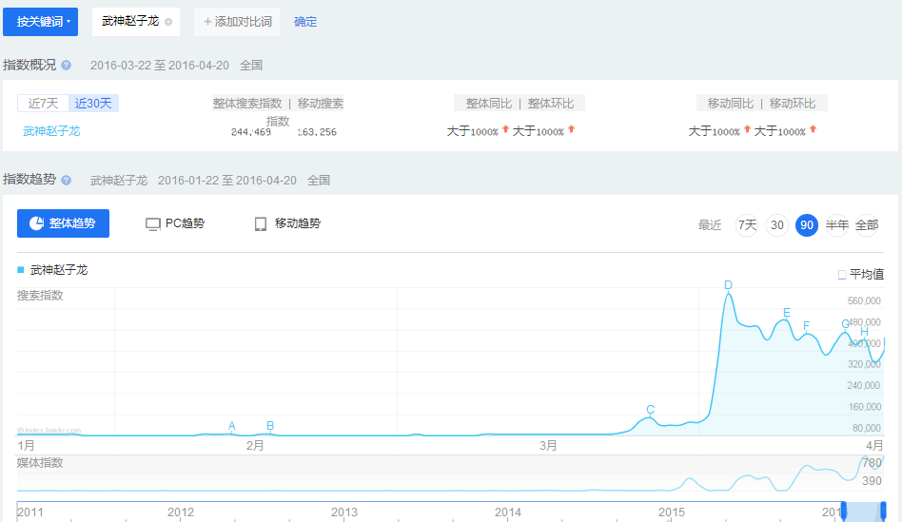902x522 pixels.
Task: Enable the 平均值 checkbox
Action: coord(842,275)
